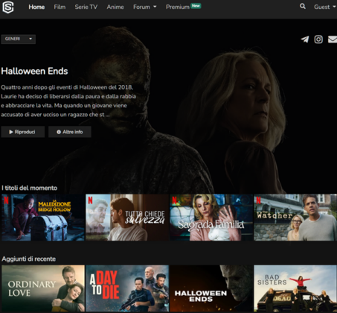Expand the Forum dropdown menu
This screenshot has width=337, height=313.
point(145,7)
